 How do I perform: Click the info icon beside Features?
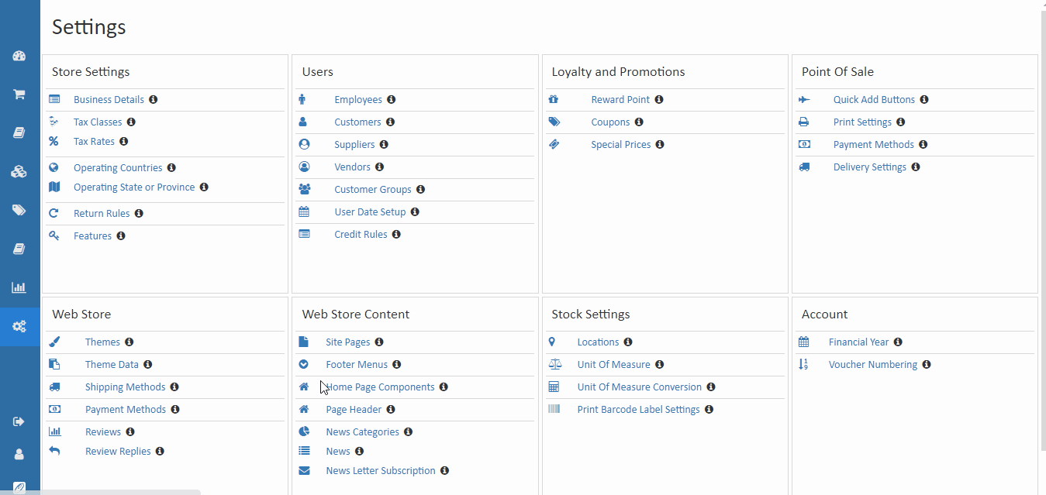click(x=121, y=236)
